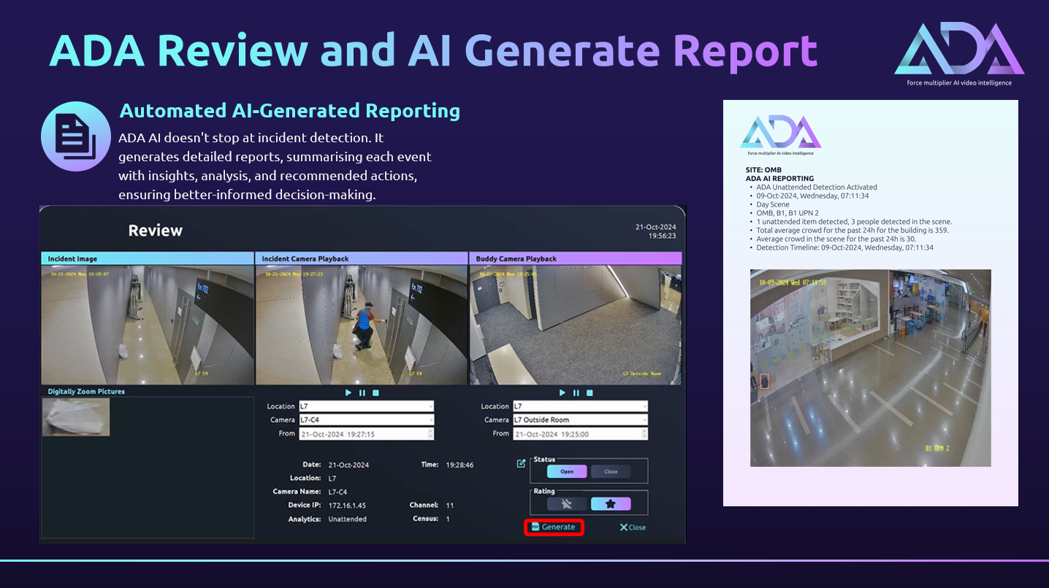
Task: Stop the Incident Camera Playback video
Action: [375, 392]
